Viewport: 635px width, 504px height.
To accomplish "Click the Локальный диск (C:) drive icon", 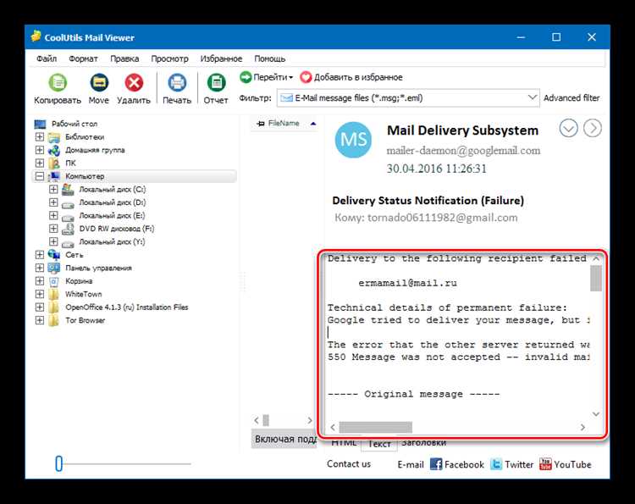I will coord(68,189).
